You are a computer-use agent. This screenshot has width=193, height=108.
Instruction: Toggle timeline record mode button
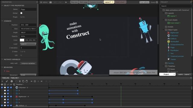pos(11,81)
